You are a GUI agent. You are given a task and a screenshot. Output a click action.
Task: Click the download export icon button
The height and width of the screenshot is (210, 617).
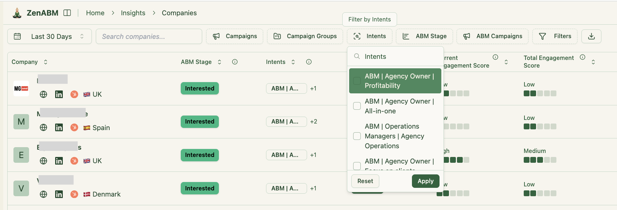pyautogui.click(x=591, y=36)
